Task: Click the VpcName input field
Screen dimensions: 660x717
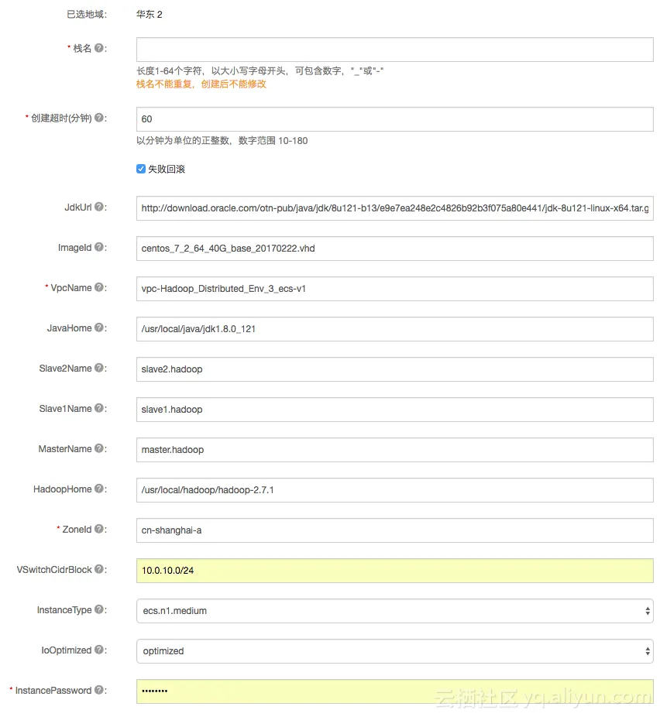Action: click(395, 289)
